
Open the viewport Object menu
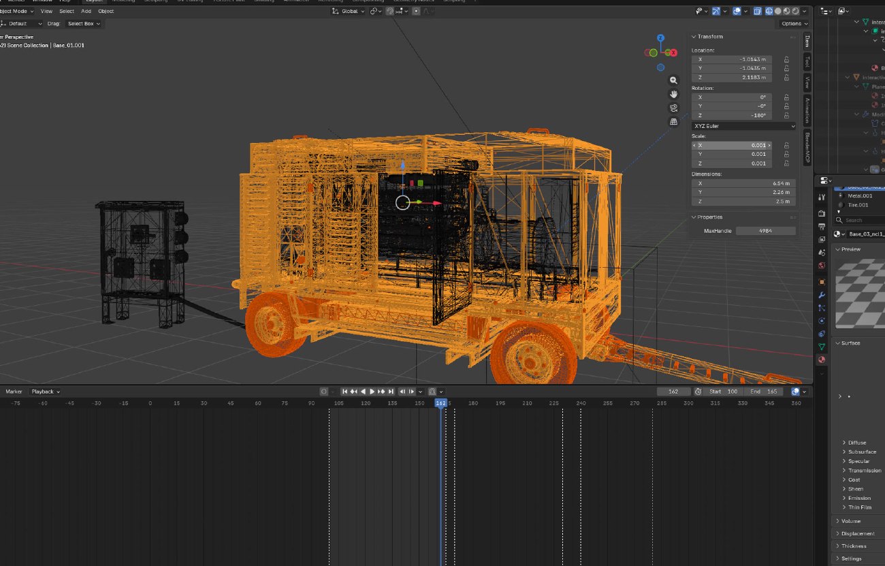(x=106, y=12)
